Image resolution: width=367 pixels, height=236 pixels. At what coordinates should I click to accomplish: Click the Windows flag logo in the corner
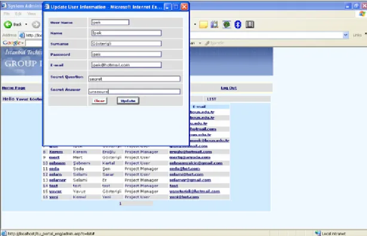coord(362,14)
